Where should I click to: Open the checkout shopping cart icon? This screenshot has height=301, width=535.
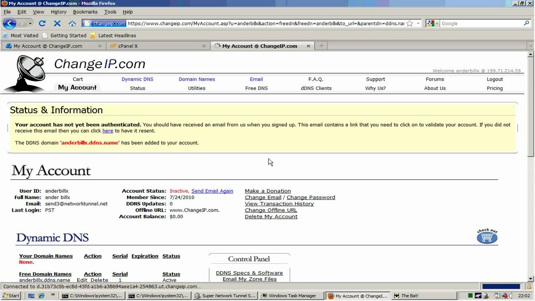pyautogui.click(x=487, y=237)
